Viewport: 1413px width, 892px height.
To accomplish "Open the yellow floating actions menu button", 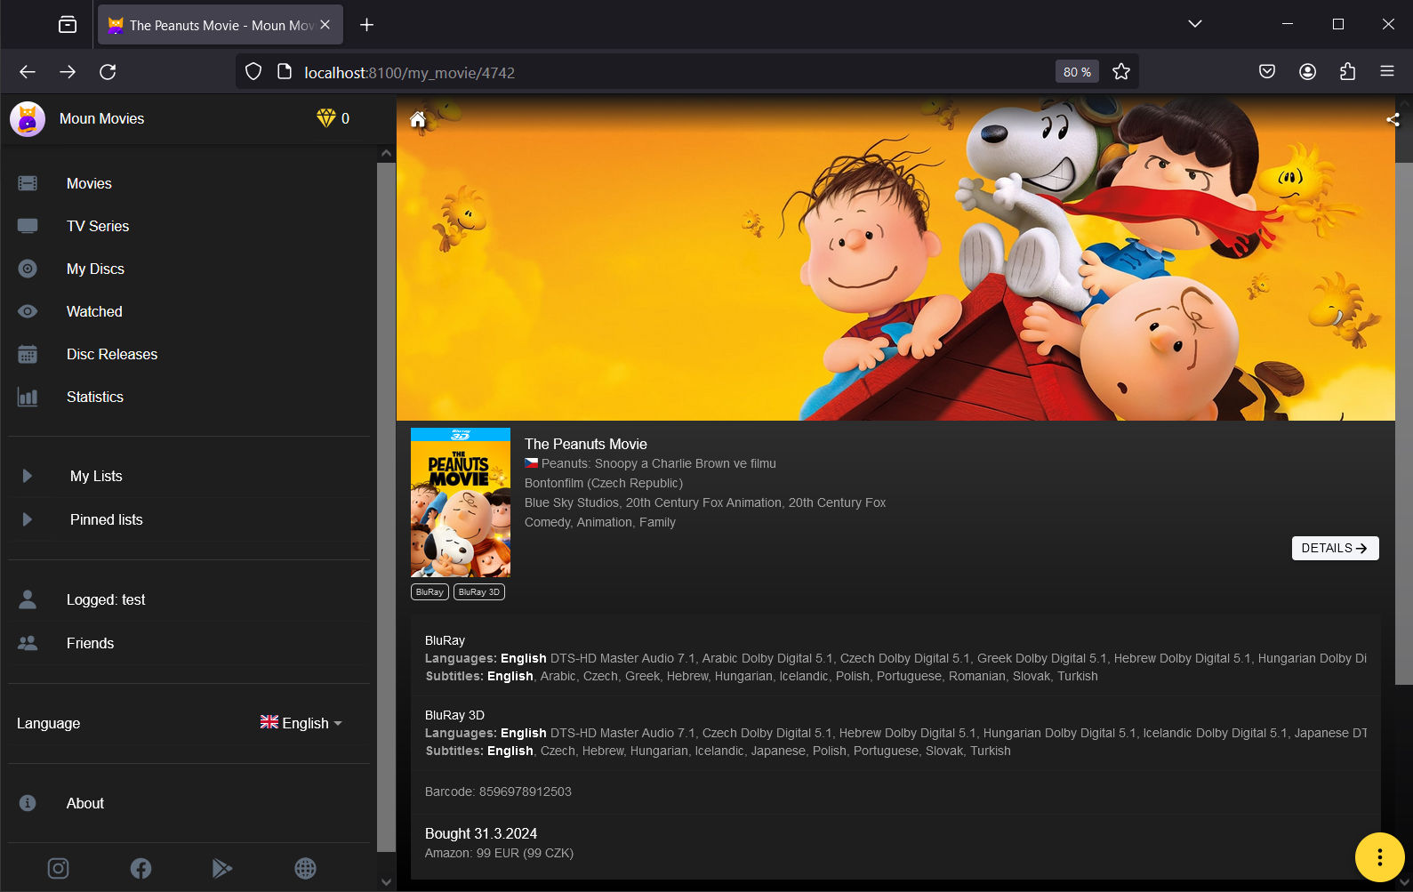I will pyautogui.click(x=1378, y=857).
